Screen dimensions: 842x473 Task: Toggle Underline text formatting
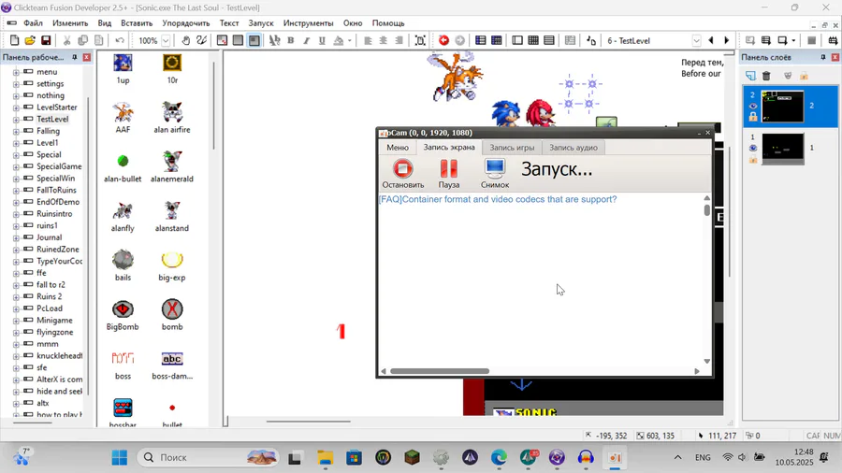[x=322, y=40]
